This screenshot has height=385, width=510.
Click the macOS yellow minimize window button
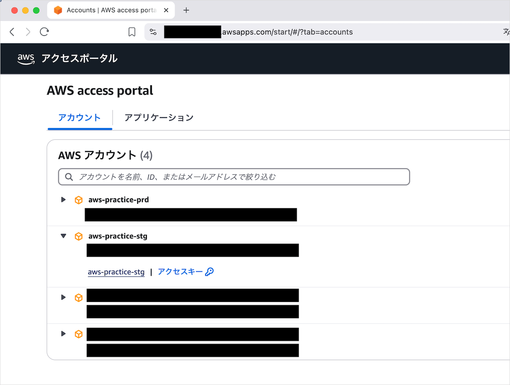(x=25, y=10)
